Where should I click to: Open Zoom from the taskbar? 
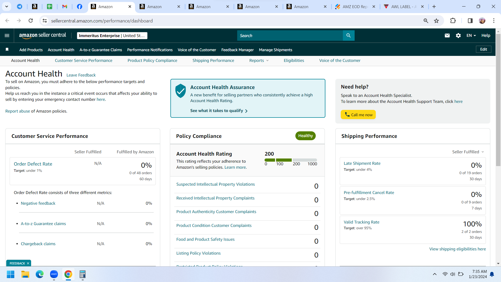click(54, 274)
